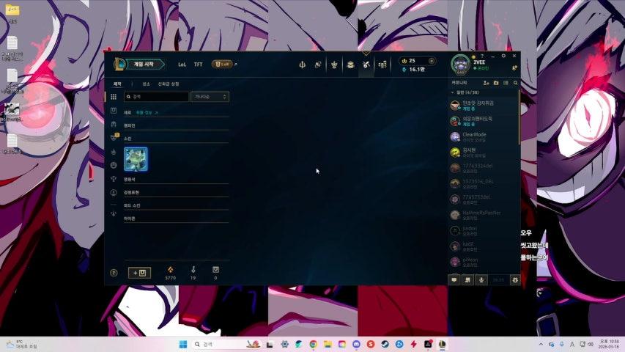Open the Windows Start button

(183, 344)
